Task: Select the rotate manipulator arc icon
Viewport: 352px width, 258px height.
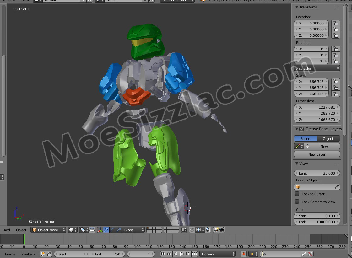Action: (112, 230)
